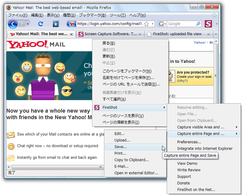The height and width of the screenshot is (196, 243).
Task: Expand Capture entire Page and ... submenu
Action: click(x=204, y=134)
